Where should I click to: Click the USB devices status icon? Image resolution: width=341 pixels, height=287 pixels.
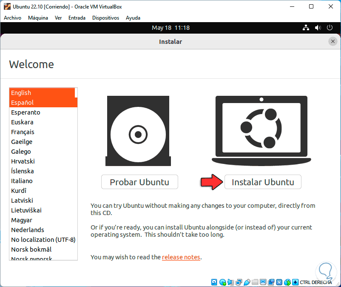(x=247, y=282)
